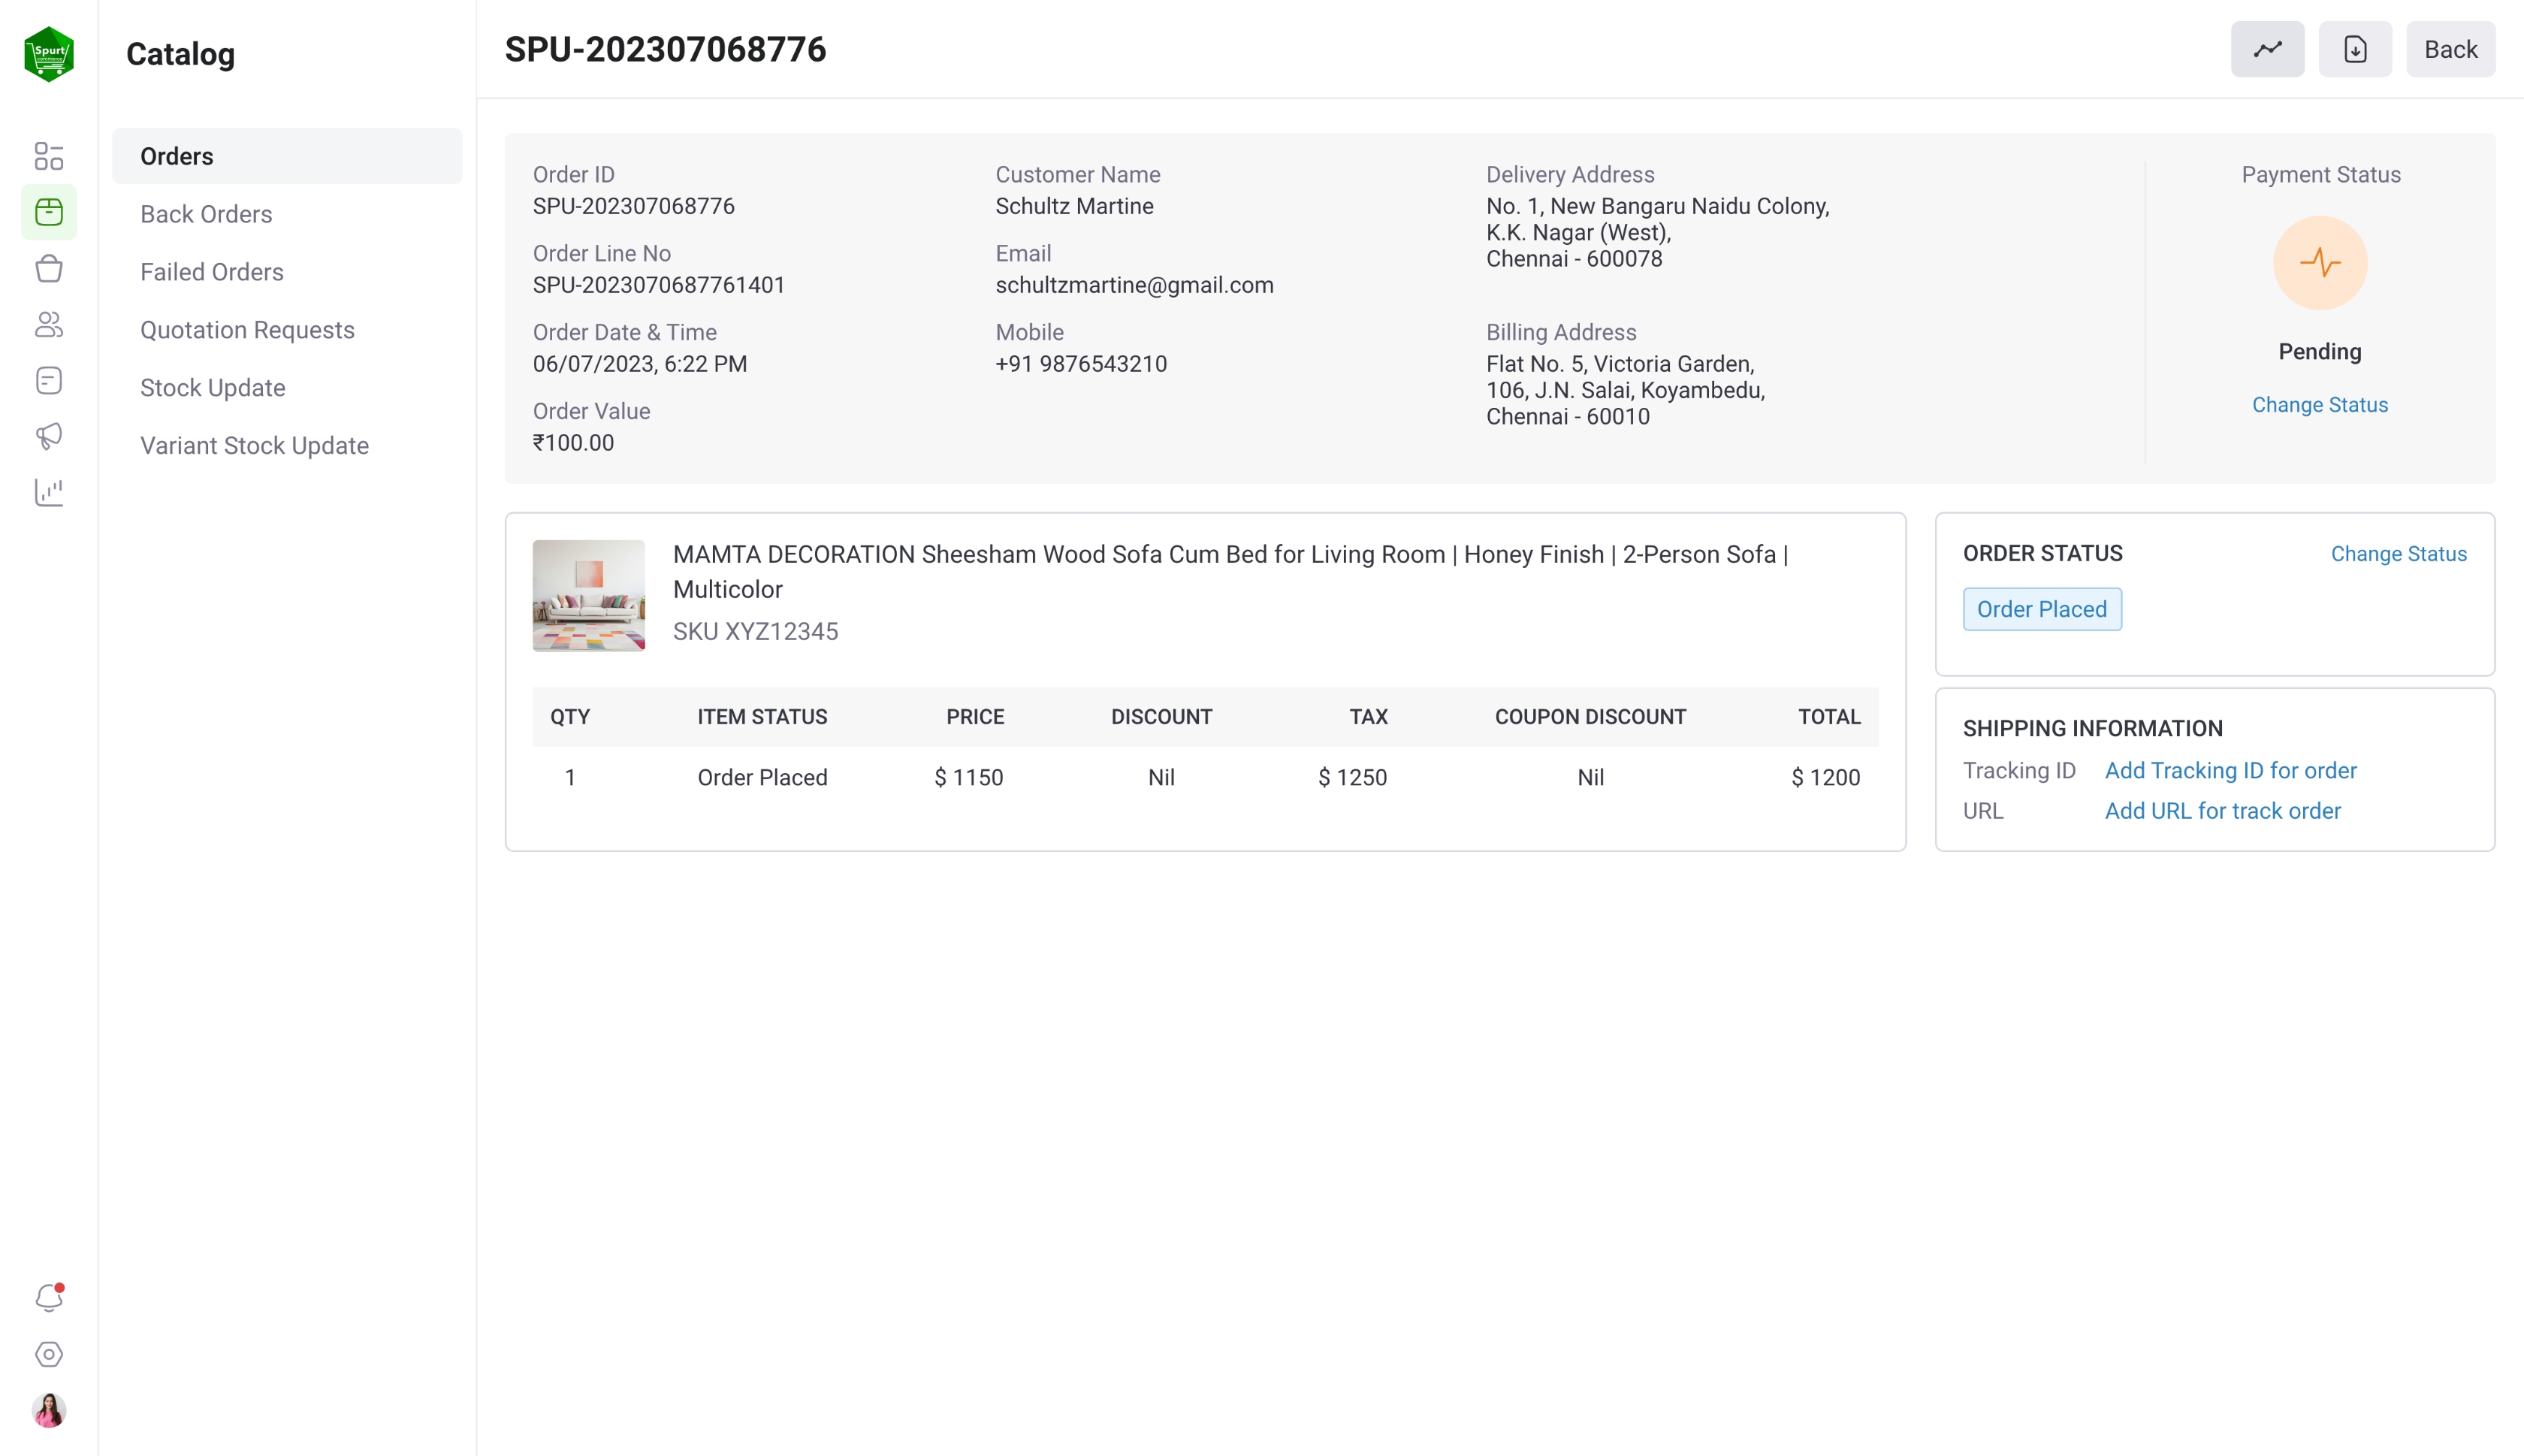Screen dimensions: 2524x1456
Task: Select Quotation Requests sidebar item
Action: pos(248,329)
